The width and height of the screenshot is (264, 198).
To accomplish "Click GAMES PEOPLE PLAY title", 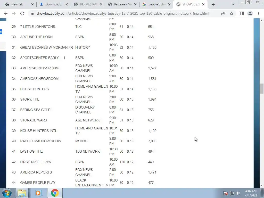I will (38, 183).
